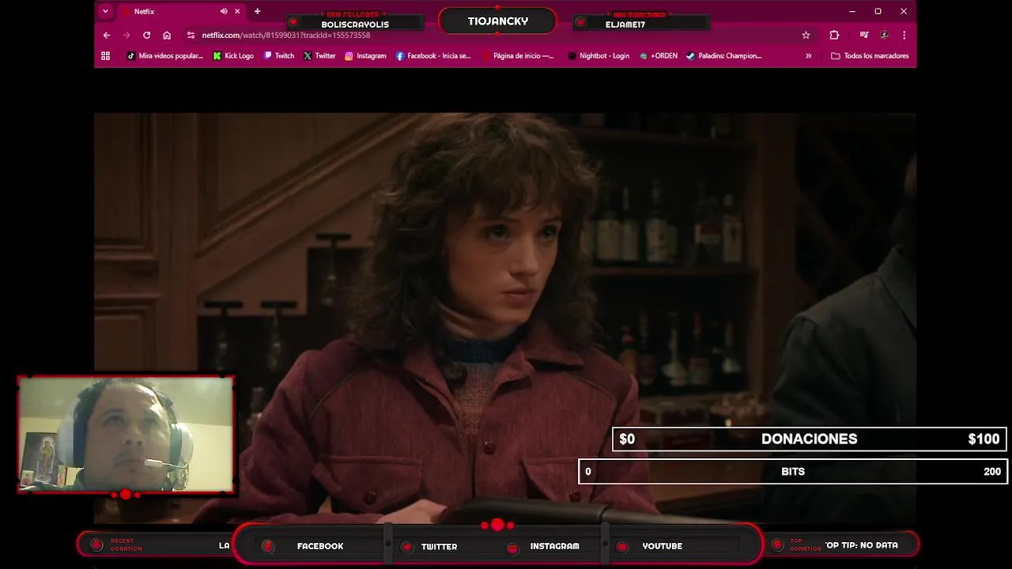The height and width of the screenshot is (569, 1012).
Task: Click the TOP TIP: NO DATA text
Action: (x=862, y=545)
